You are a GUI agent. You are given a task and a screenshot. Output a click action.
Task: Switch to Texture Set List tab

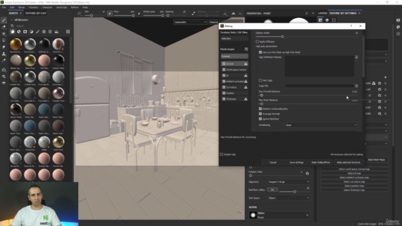pos(36,13)
